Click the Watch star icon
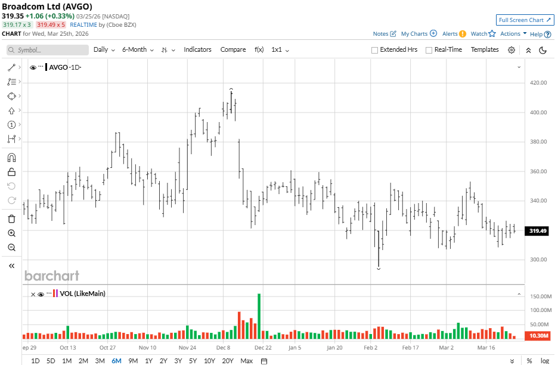Image resolution: width=558 pixels, height=365 pixels. (492, 33)
